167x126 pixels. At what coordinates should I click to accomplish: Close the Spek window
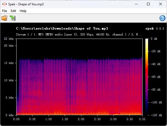(x=161, y=4)
